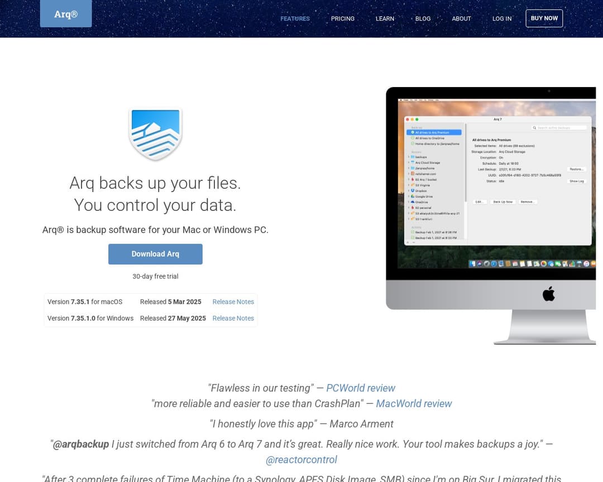Open the Learn navigation link
The image size is (603, 482).
tap(385, 18)
